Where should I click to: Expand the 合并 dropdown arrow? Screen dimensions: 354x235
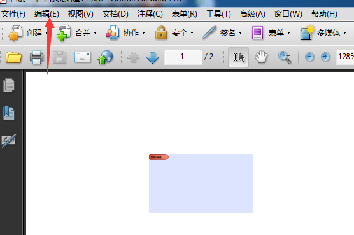coord(96,33)
